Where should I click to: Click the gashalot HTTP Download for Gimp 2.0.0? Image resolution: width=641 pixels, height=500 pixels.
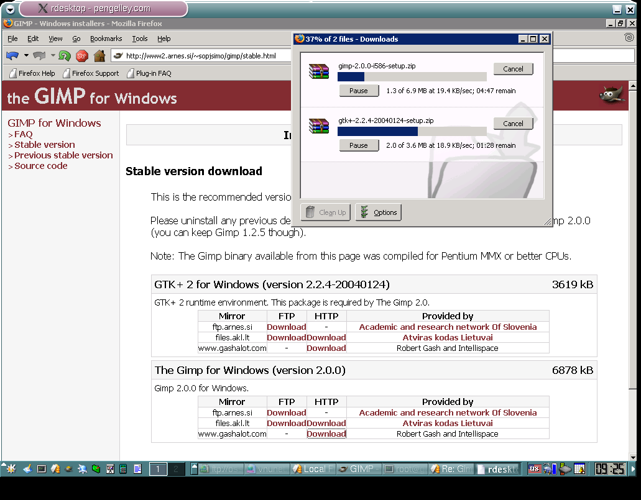click(326, 434)
